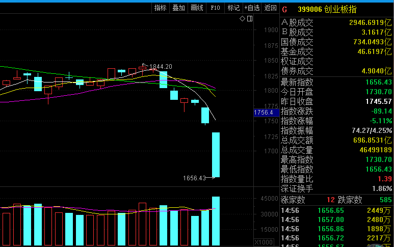394x247 pixels.
Task: Click the 基金成交 value 46.6197亿
Action: click(375, 52)
